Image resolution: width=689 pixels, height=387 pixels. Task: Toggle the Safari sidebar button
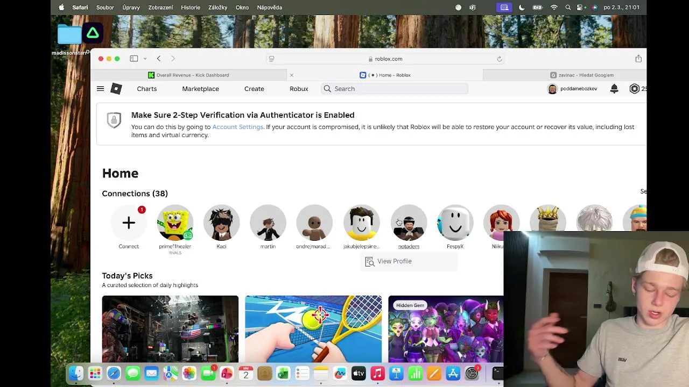(x=134, y=59)
